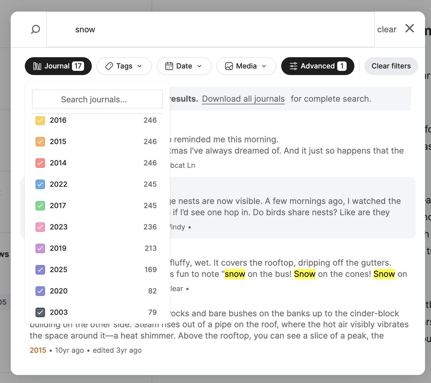Click the 2022 journal name label
This screenshot has width=431, height=383.
[x=59, y=184]
